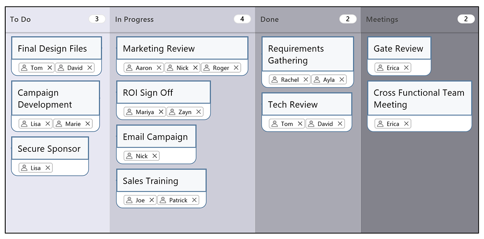Click the Marie assignee tag on Campaign Development
This screenshot has width=484, height=239.
coord(73,124)
